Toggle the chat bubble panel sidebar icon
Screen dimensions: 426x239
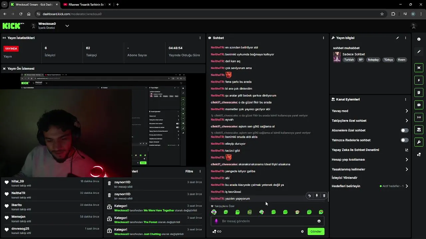419,105
